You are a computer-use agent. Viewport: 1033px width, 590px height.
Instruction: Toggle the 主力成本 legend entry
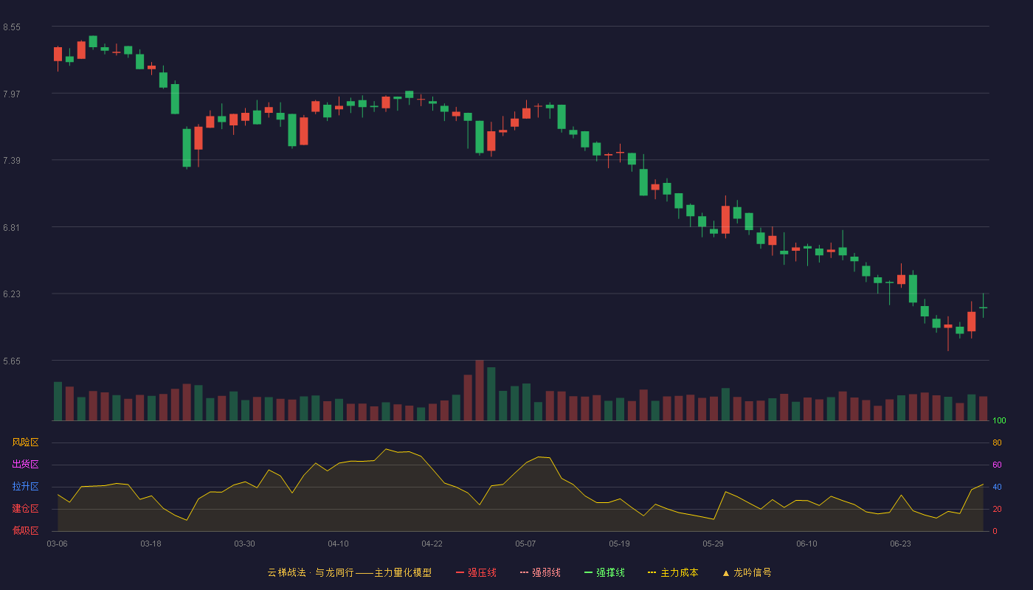pyautogui.click(x=673, y=572)
